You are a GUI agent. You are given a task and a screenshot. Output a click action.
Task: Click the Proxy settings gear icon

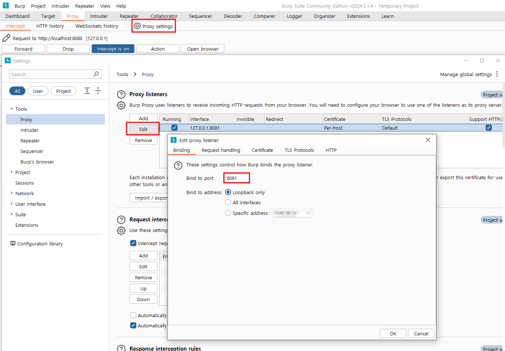pyautogui.click(x=137, y=26)
